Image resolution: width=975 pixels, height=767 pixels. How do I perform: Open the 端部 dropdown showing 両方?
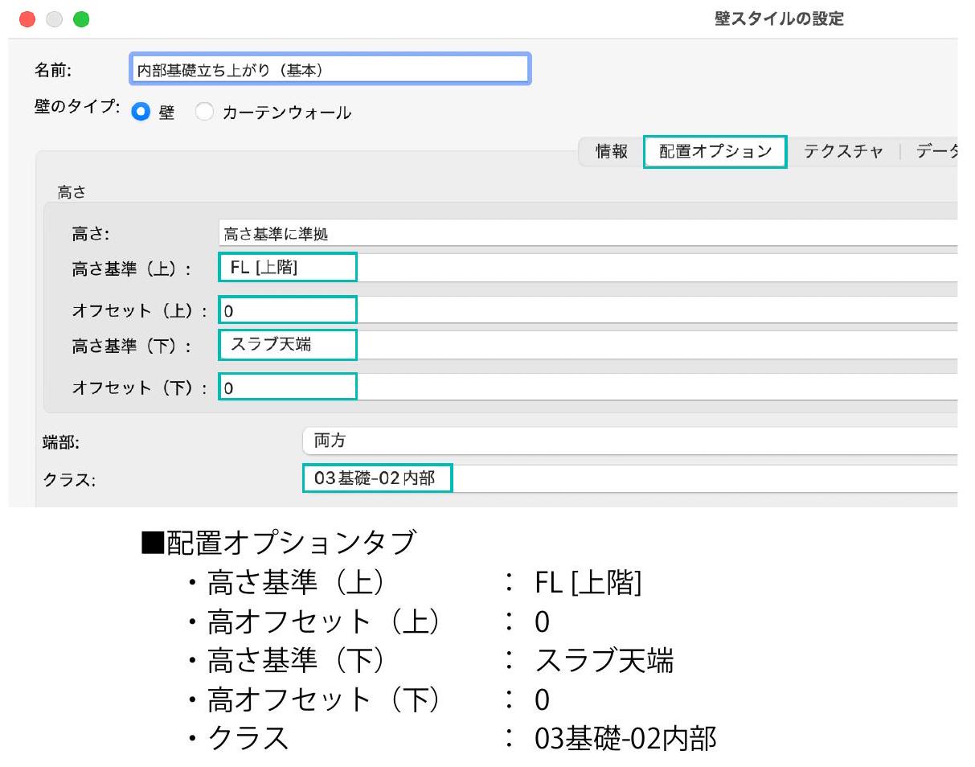coord(630,441)
